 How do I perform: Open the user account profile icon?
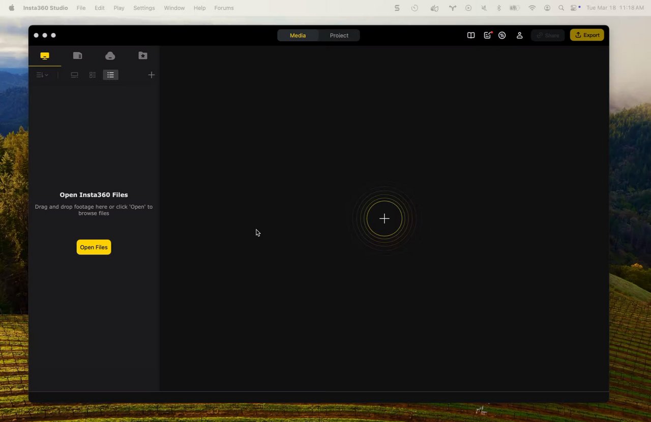[519, 36]
